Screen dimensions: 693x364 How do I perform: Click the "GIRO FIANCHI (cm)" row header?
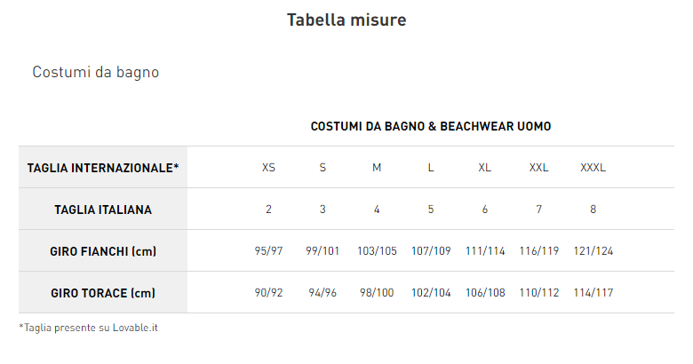coord(103,251)
